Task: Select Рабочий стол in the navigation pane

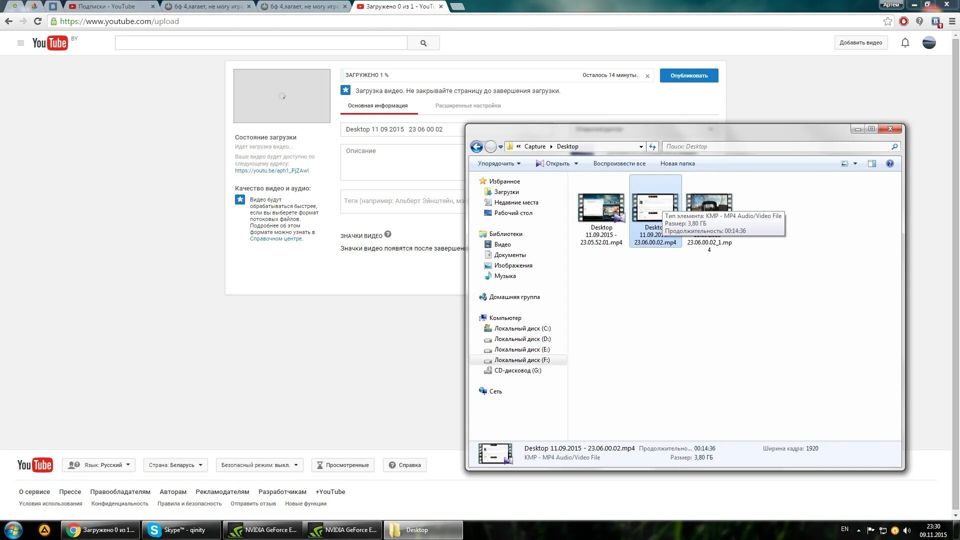Action: click(513, 213)
